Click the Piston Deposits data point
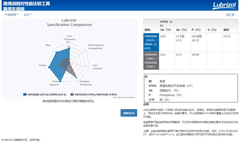The image size is (246, 147). point(61,82)
